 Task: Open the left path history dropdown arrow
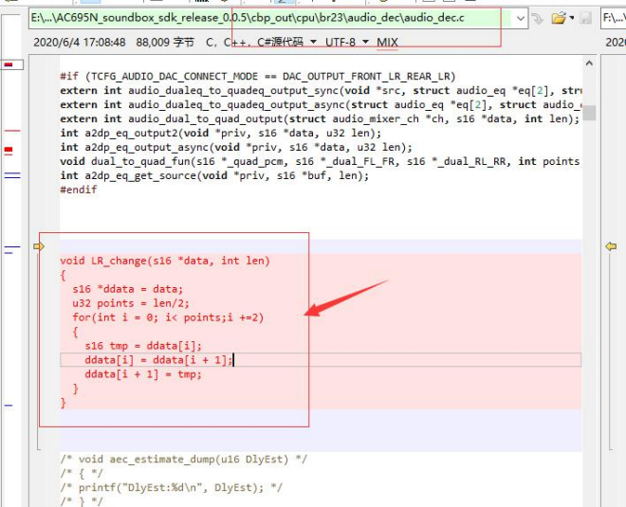tap(521, 18)
